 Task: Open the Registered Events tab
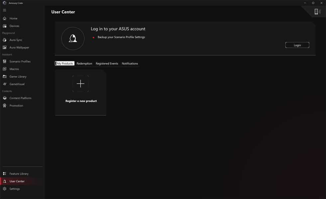point(107,63)
